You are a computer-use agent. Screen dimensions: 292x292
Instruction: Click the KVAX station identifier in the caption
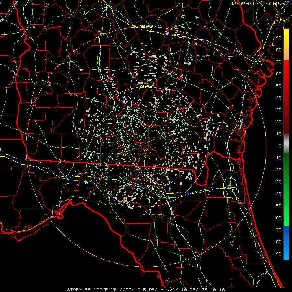[x=172, y=290]
